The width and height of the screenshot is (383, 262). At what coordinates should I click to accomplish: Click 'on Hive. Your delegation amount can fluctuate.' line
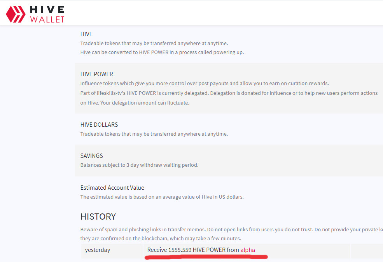(x=135, y=103)
